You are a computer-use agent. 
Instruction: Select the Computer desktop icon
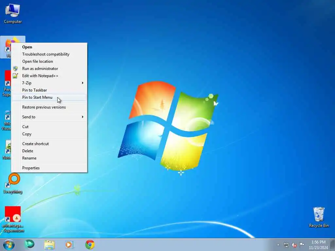coord(13,13)
